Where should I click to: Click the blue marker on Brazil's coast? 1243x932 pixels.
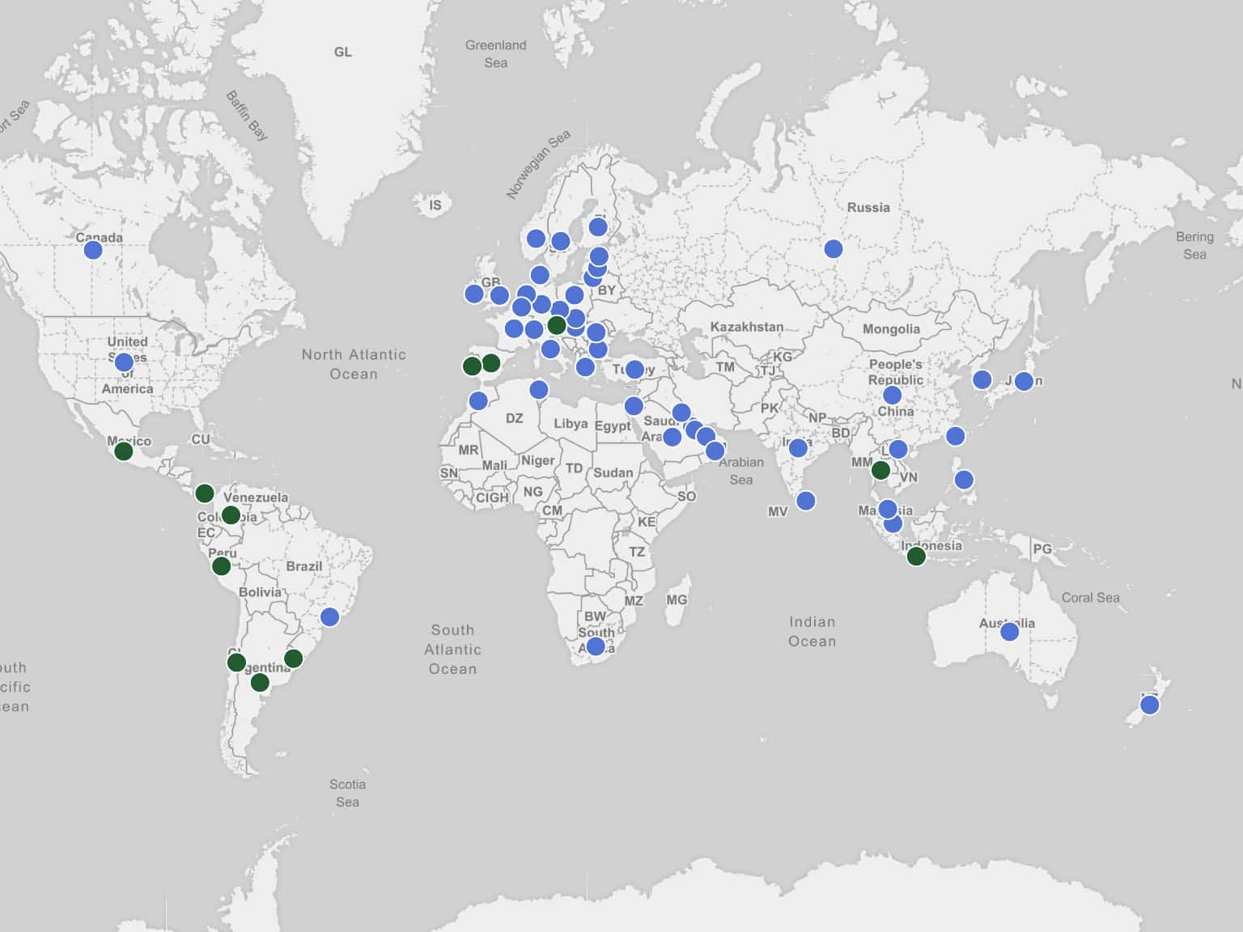coord(329,617)
